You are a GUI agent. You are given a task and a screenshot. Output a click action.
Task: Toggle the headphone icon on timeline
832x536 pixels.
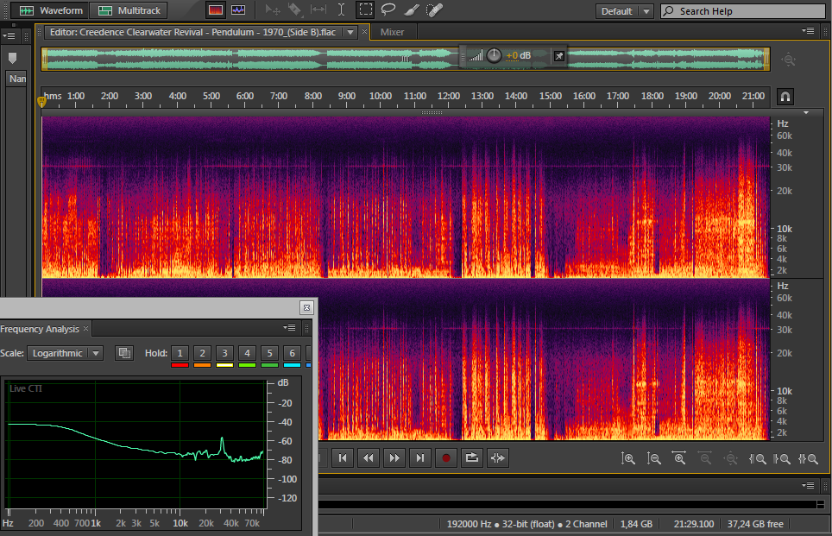click(x=785, y=97)
